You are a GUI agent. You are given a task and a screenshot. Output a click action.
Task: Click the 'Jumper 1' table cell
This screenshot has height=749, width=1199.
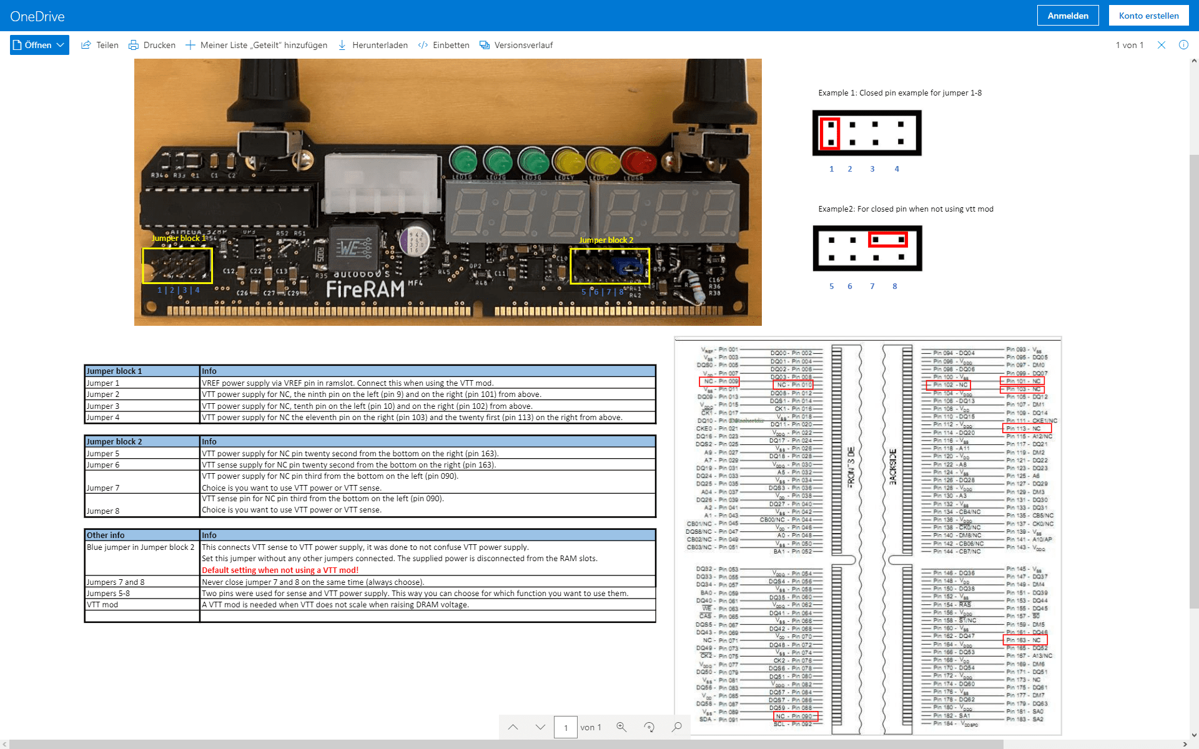(142, 383)
